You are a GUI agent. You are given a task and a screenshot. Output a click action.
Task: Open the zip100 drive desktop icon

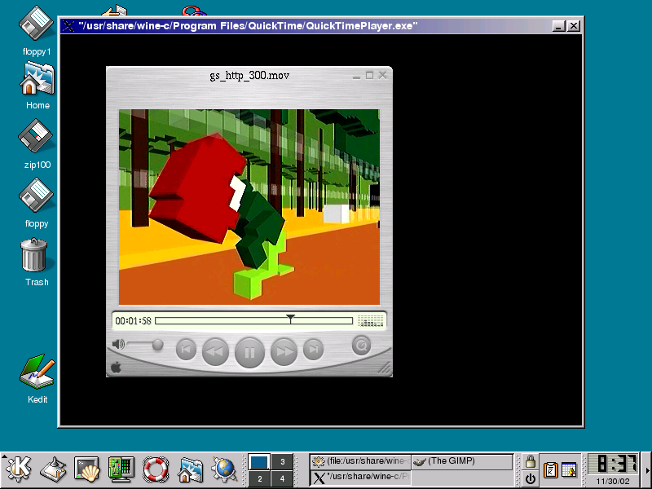pyautogui.click(x=37, y=144)
